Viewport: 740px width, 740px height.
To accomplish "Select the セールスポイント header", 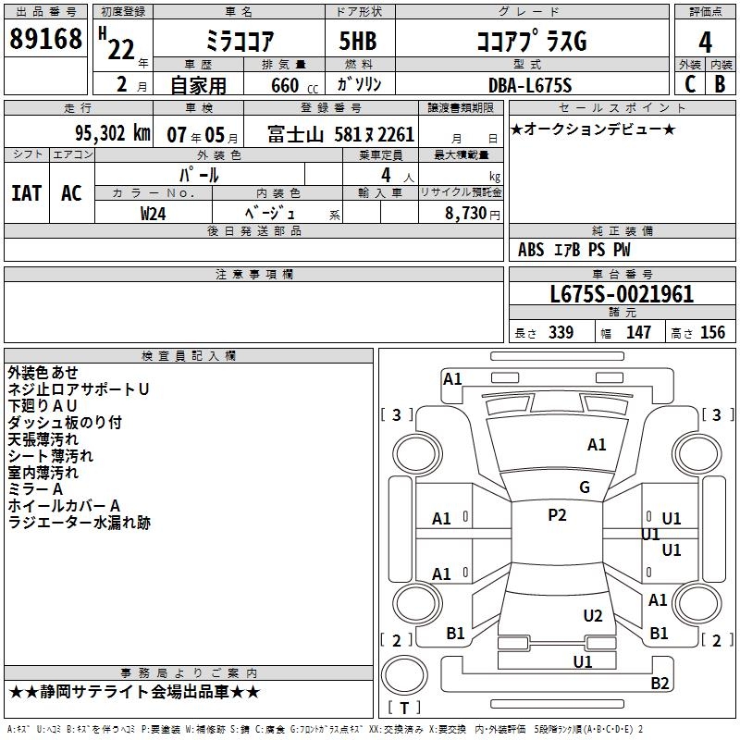I will (623, 107).
